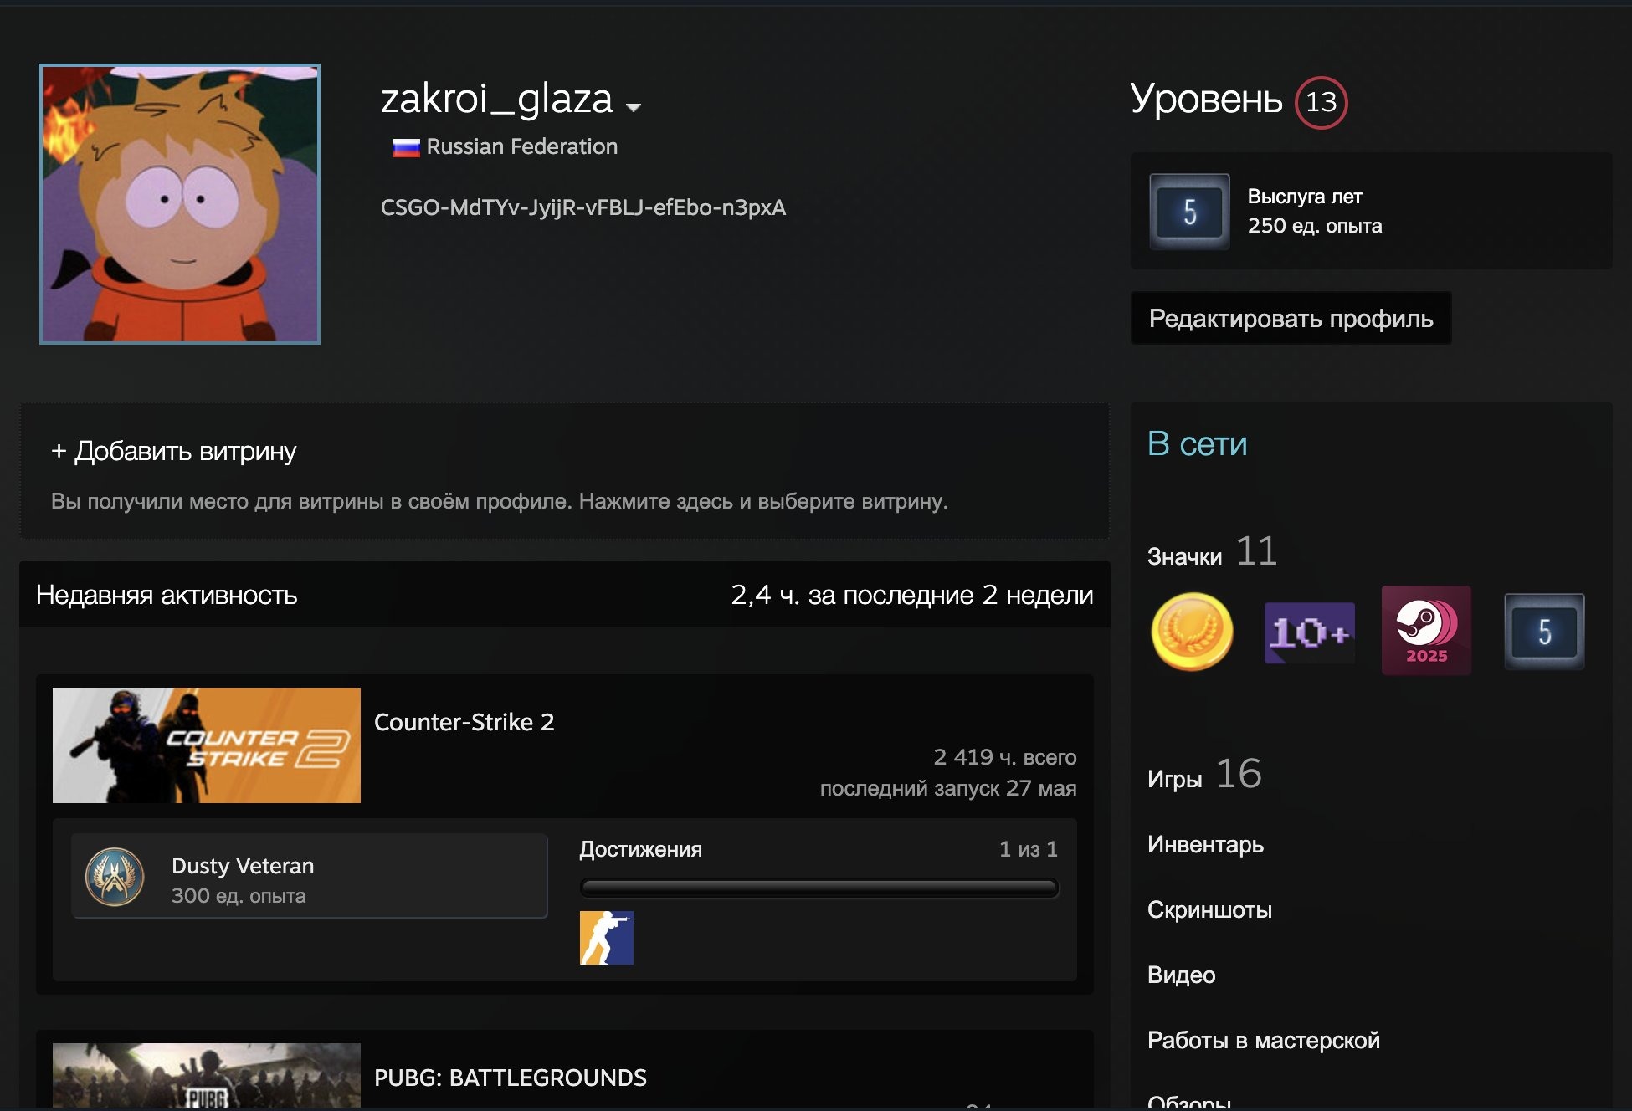Click the Russian flag icon
Image resolution: width=1632 pixels, height=1111 pixels.
coord(406,148)
